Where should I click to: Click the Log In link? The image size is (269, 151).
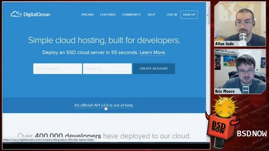tap(171, 15)
